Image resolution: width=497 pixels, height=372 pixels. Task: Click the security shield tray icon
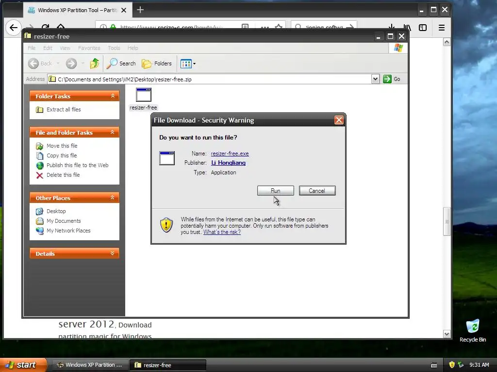(452, 365)
